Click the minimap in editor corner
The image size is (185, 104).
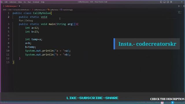point(180,12)
